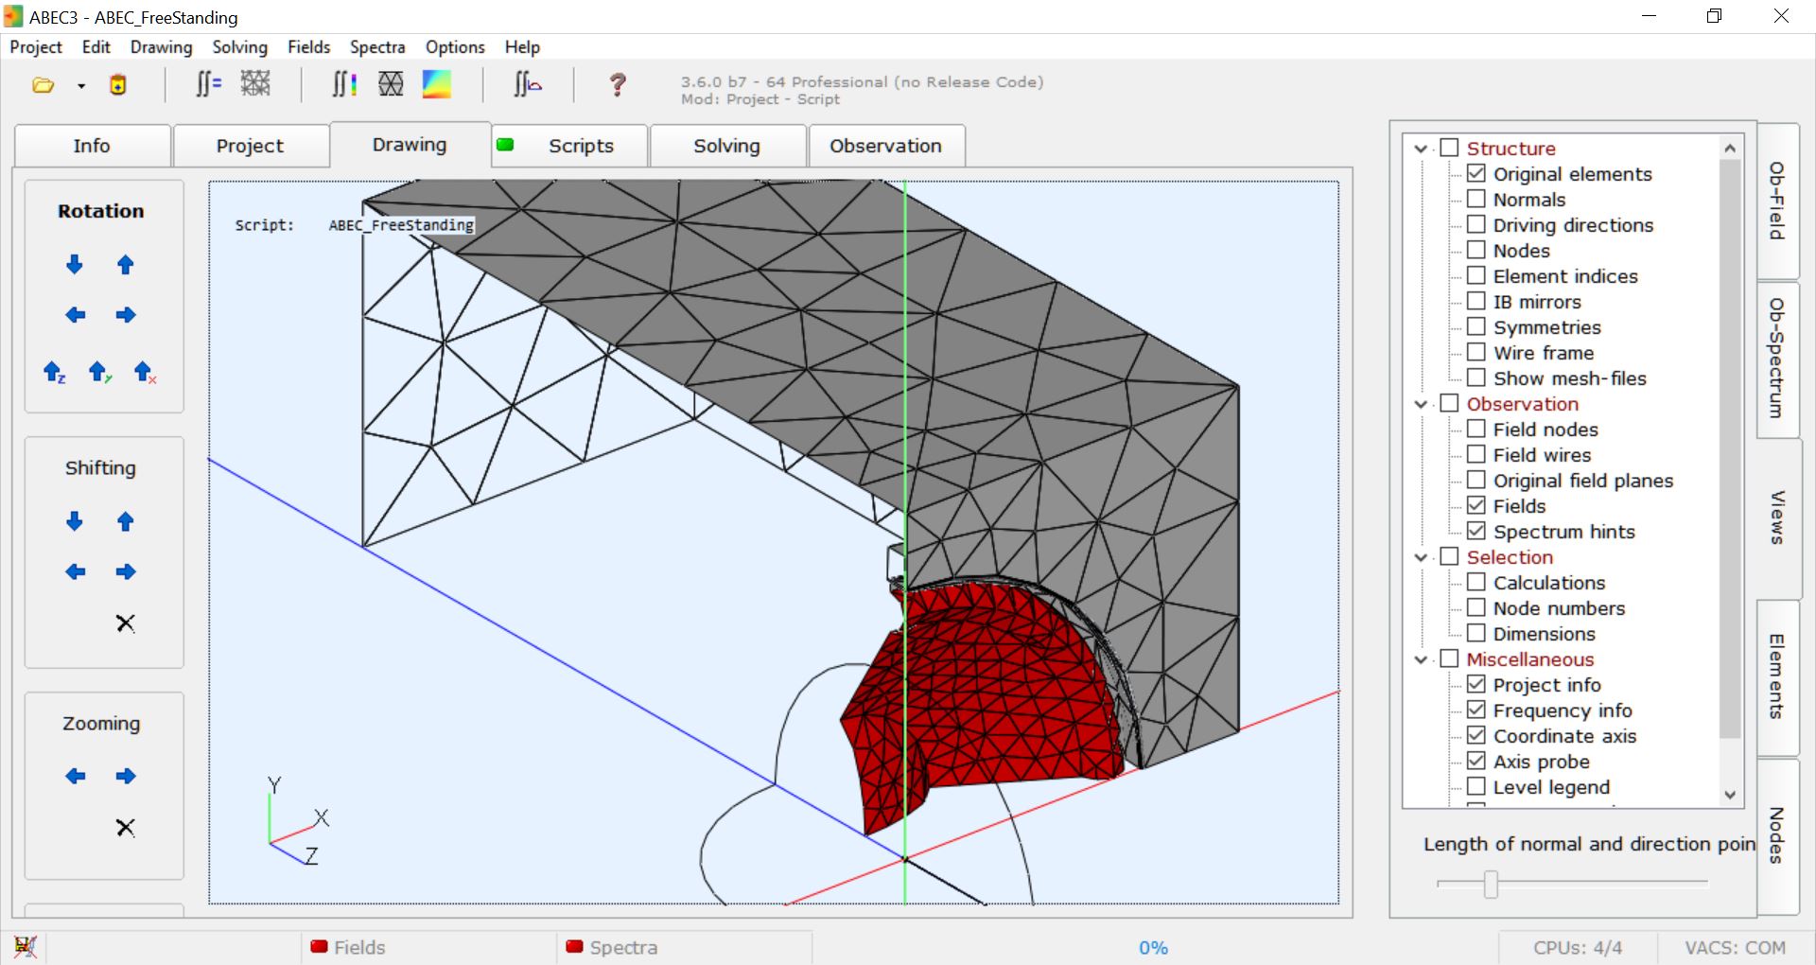Click the yellow project package icon
The width and height of the screenshot is (1816, 965).
(x=118, y=85)
